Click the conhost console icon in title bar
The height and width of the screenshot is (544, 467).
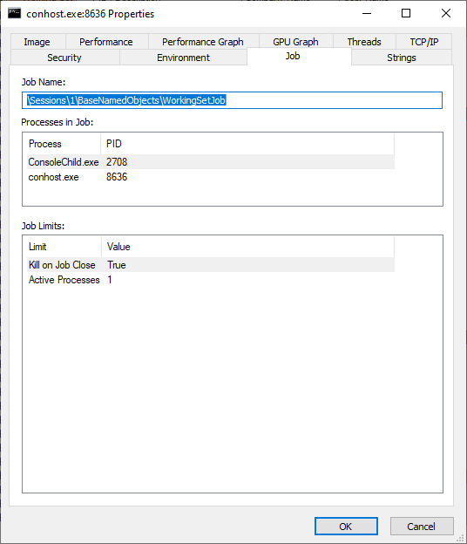tap(14, 14)
